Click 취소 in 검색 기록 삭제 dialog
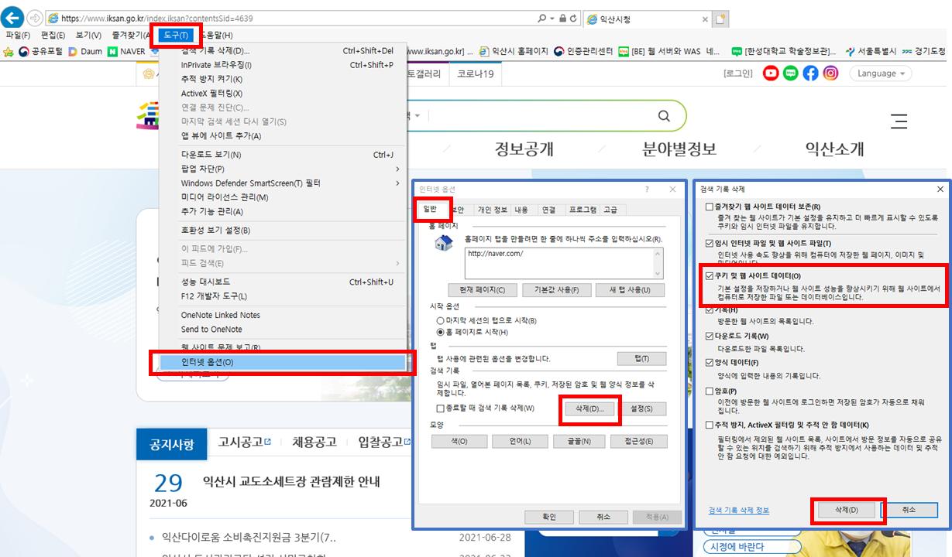This screenshot has width=952, height=557. point(909,510)
